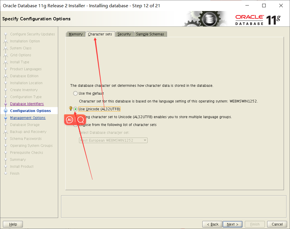Image resolution: width=290 pixels, height=229 pixels.
Task: Click the Help button
Action: (x=13, y=224)
